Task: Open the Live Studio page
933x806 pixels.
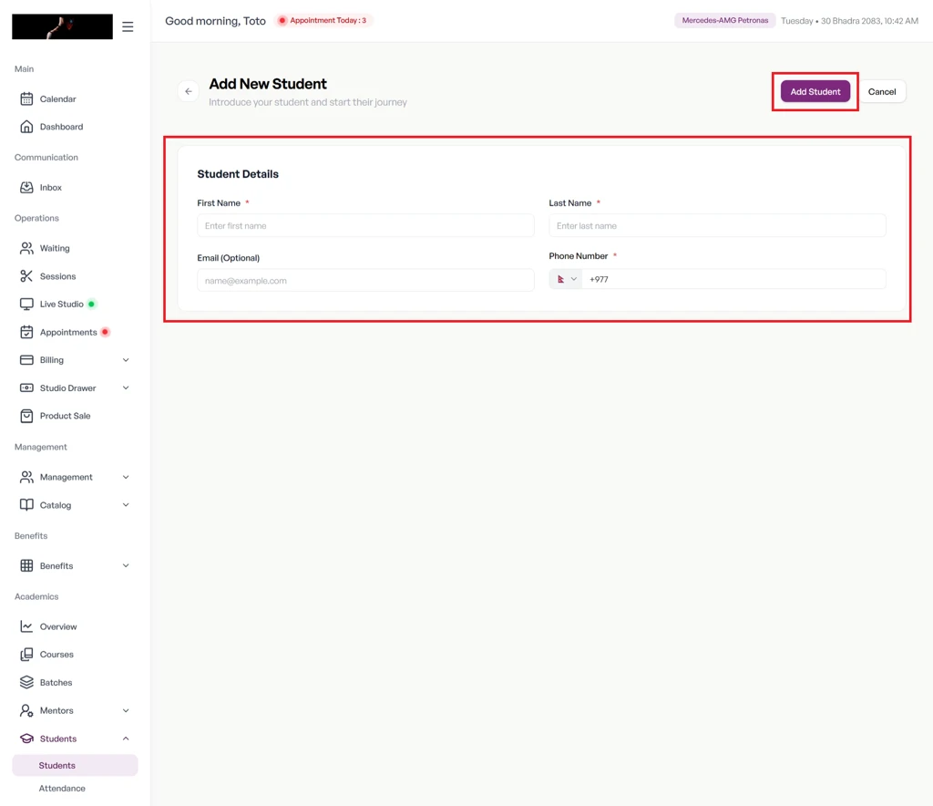Action: point(61,305)
